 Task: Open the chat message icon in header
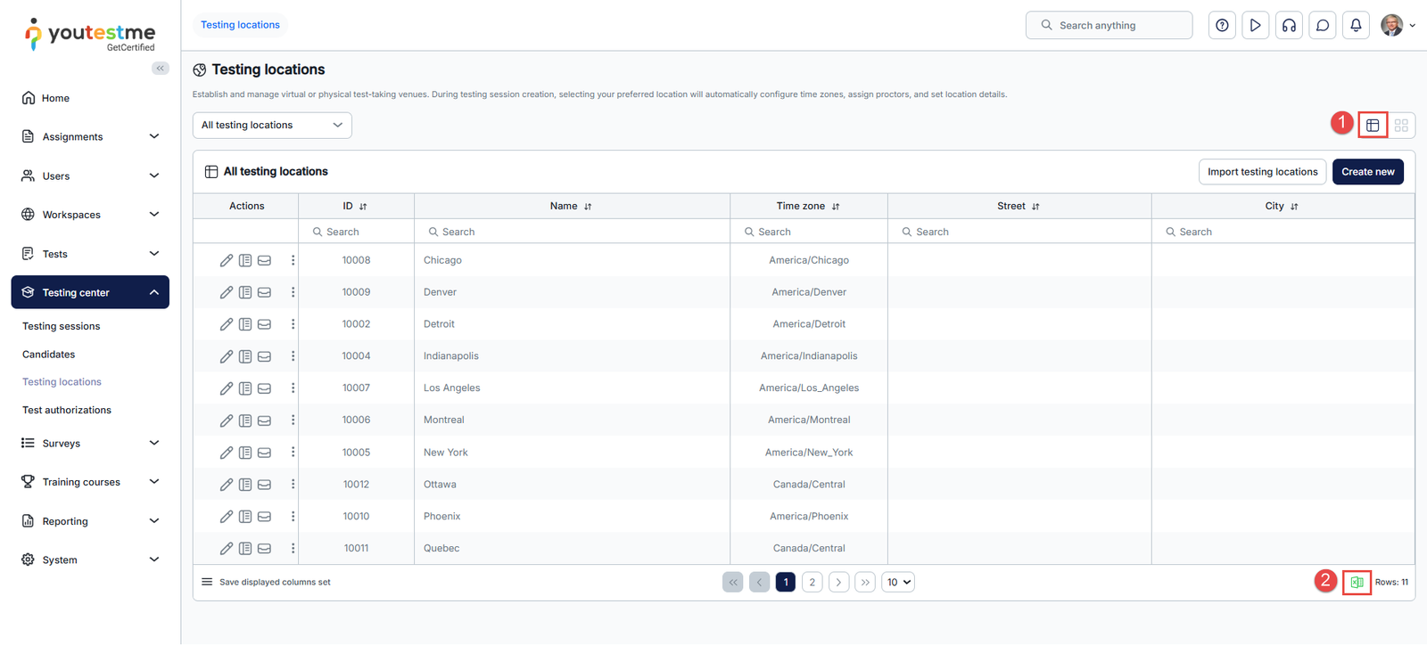(x=1323, y=26)
